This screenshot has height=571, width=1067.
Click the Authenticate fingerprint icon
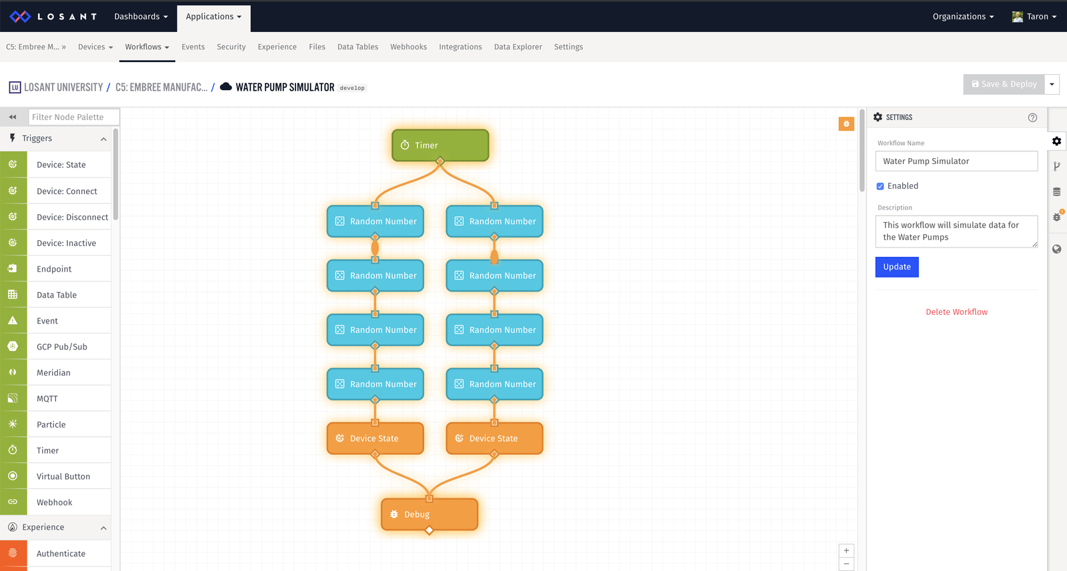click(13, 553)
